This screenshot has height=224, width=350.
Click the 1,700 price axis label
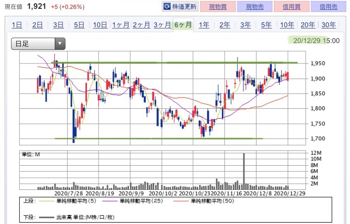point(318,139)
